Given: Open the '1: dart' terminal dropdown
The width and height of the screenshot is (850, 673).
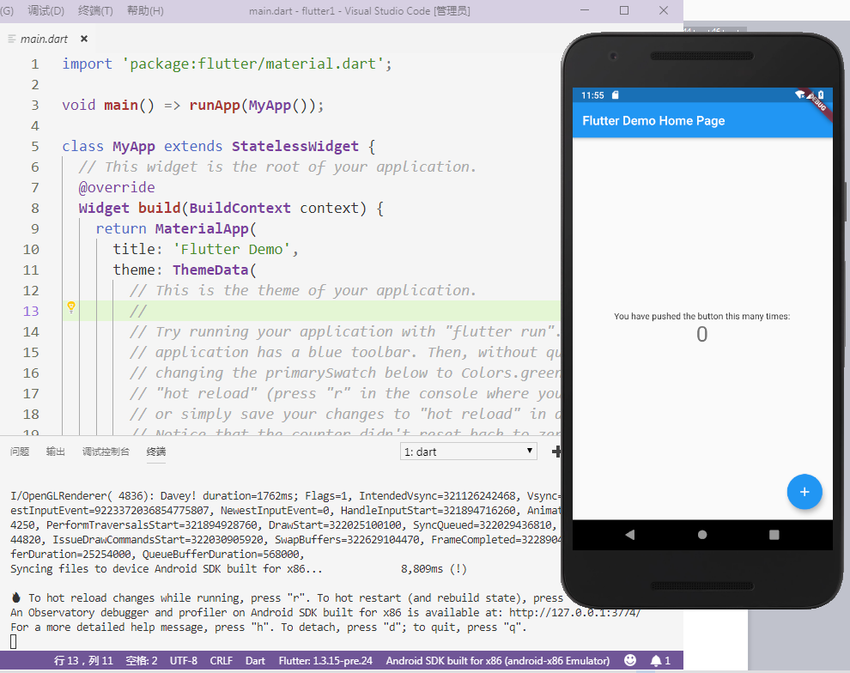Looking at the screenshot, I should 469,452.
